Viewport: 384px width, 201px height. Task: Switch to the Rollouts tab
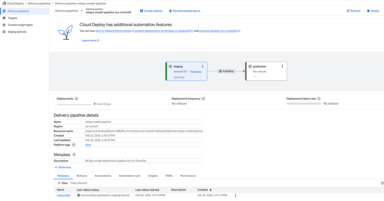click(82, 176)
